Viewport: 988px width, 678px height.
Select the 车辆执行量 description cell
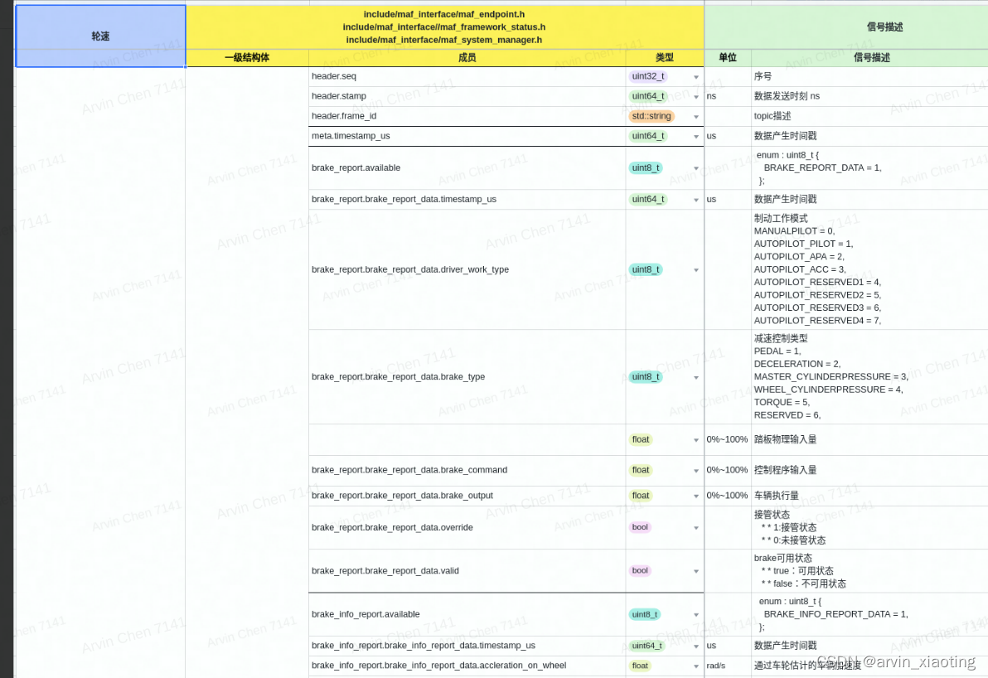pos(869,496)
